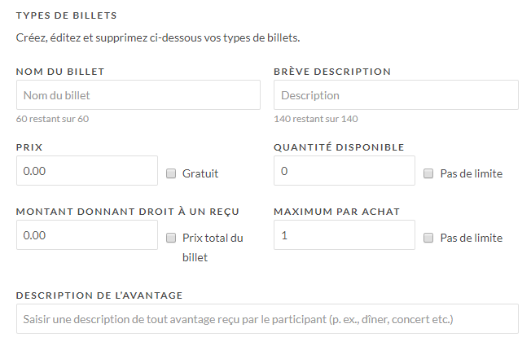Focus the Maximum par achat field

[344, 235]
